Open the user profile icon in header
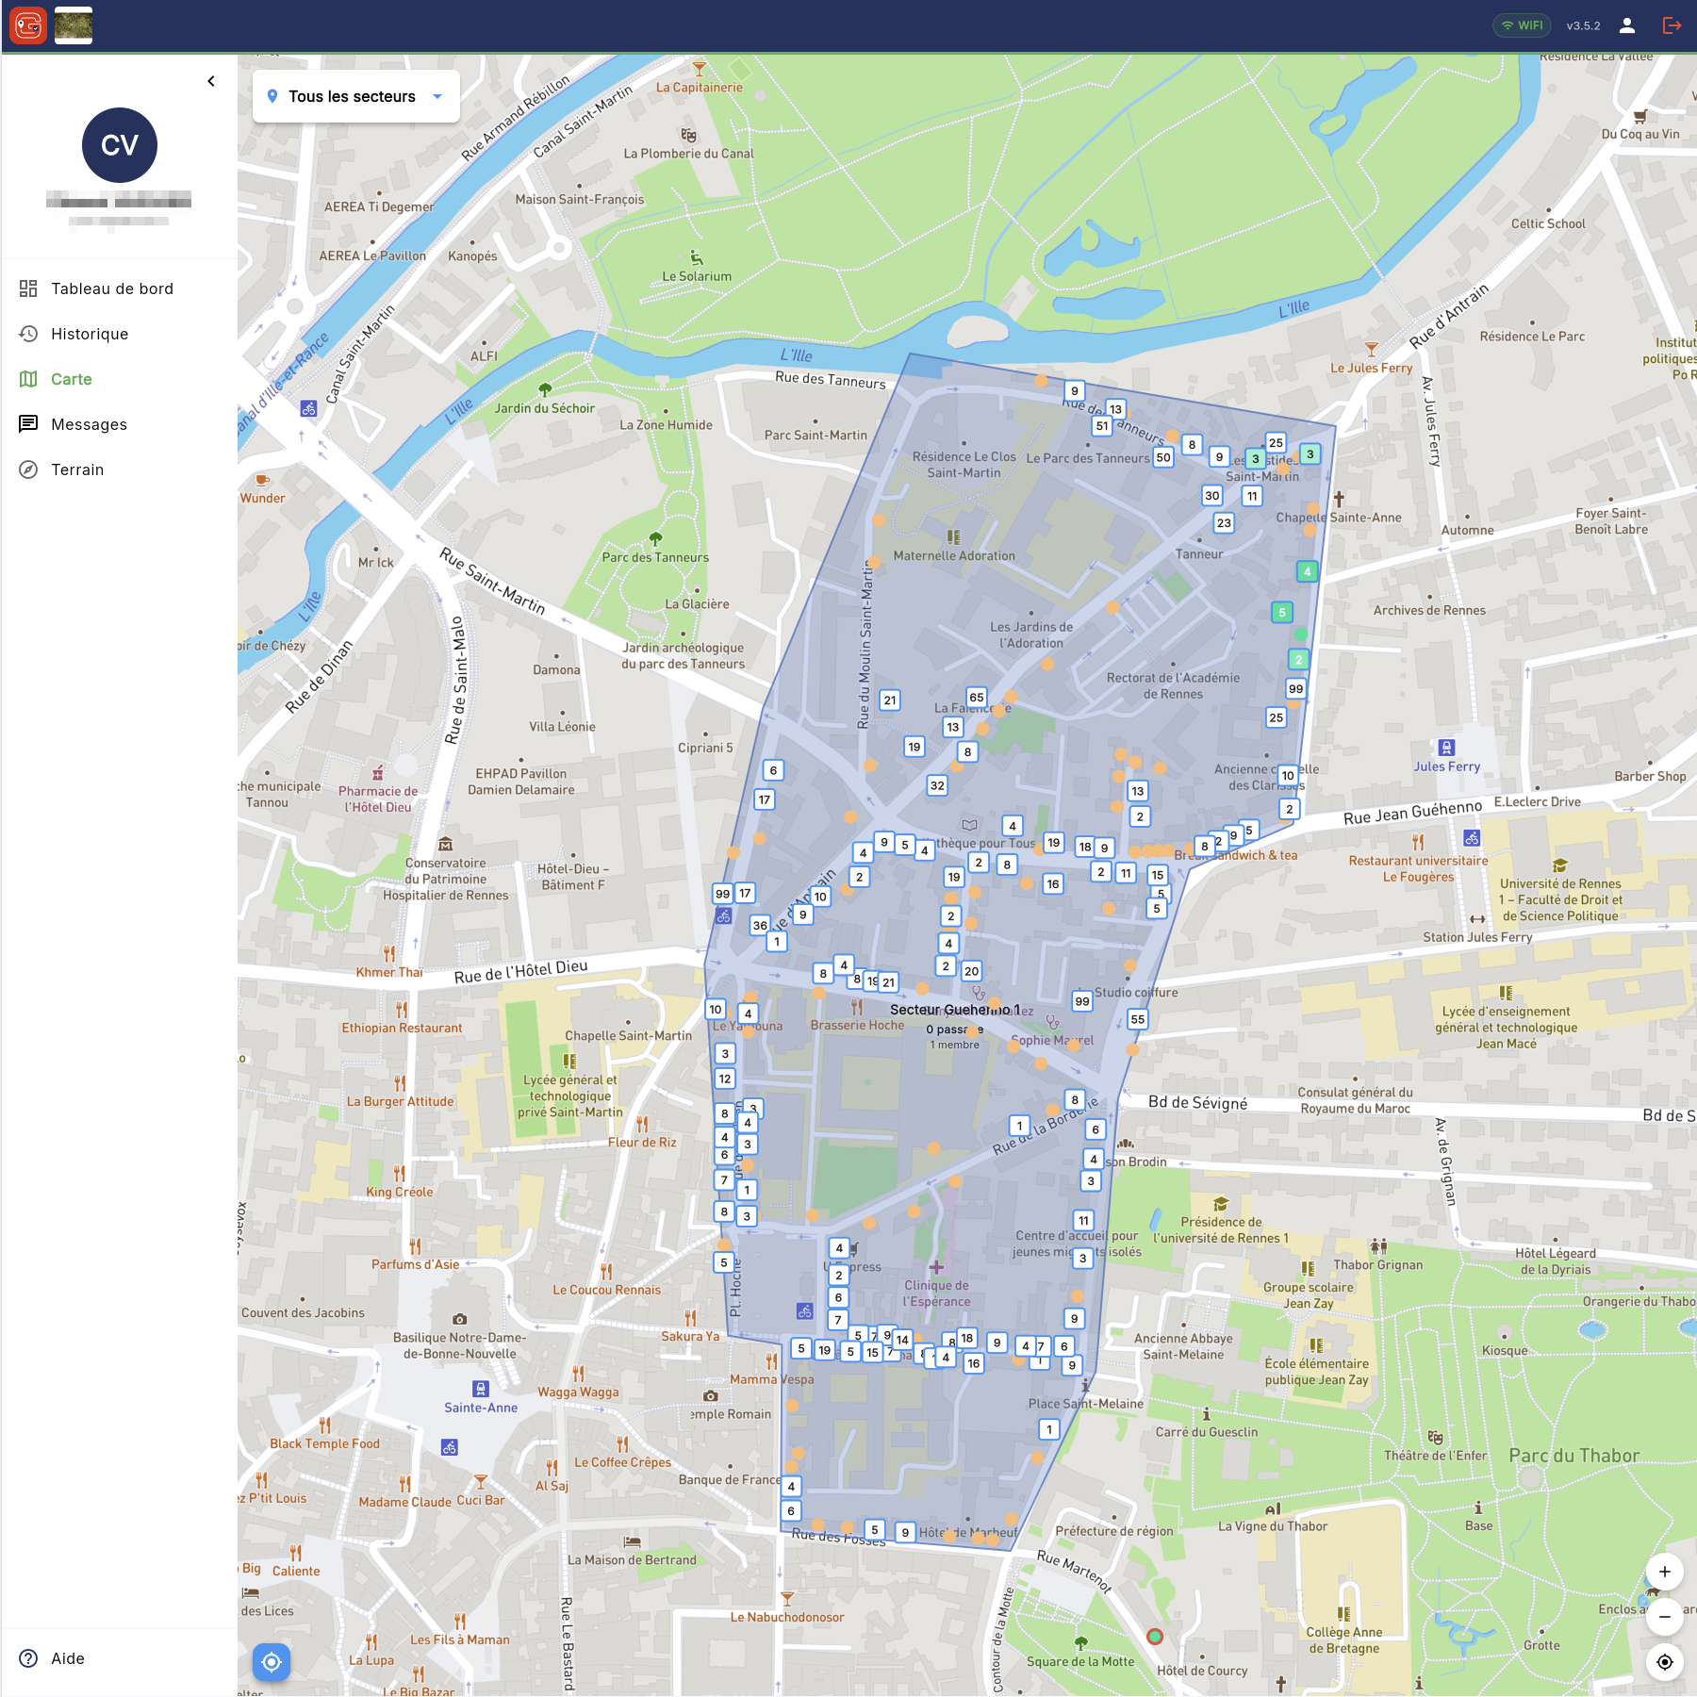This screenshot has height=1697, width=1697. coord(1626,25)
